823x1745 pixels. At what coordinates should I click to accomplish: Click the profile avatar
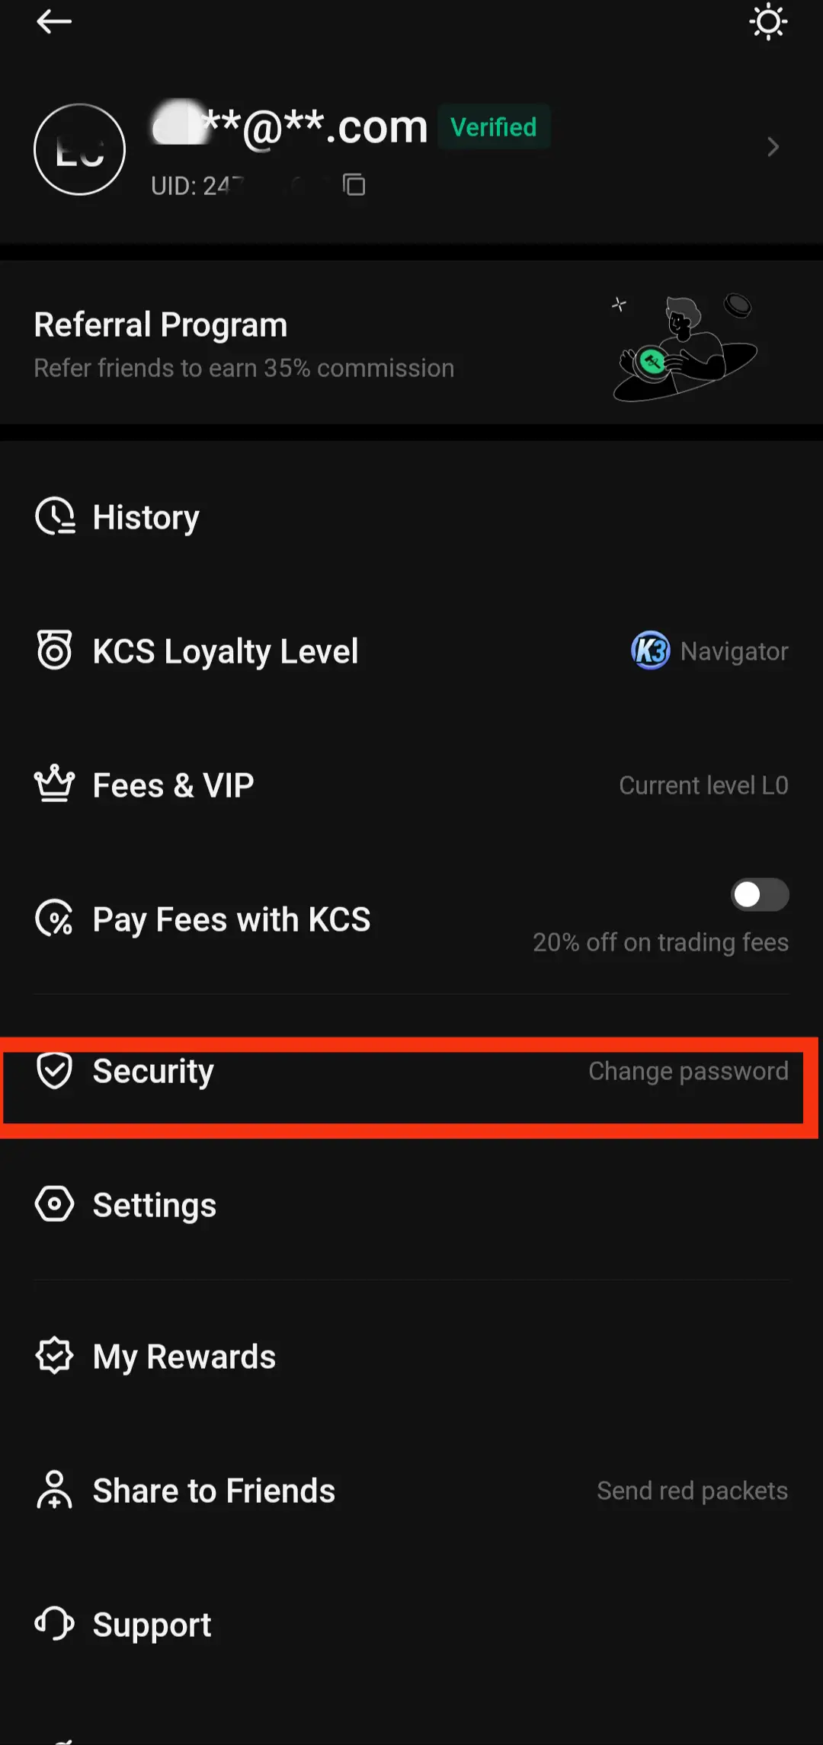(79, 149)
